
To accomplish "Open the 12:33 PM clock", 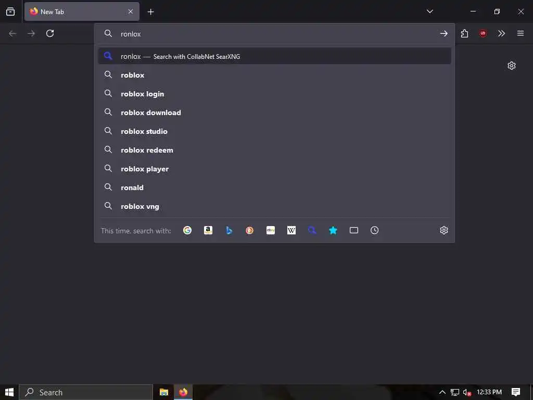I will [x=489, y=392].
